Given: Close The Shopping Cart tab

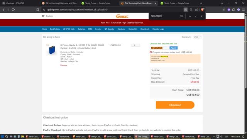Looking at the screenshot, I should pos(155,3).
